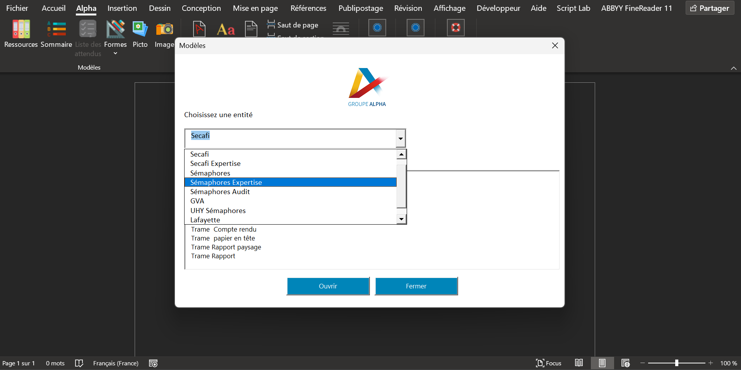Open word count 0 mots
Viewport: 741px width, 370px height.
55,363
